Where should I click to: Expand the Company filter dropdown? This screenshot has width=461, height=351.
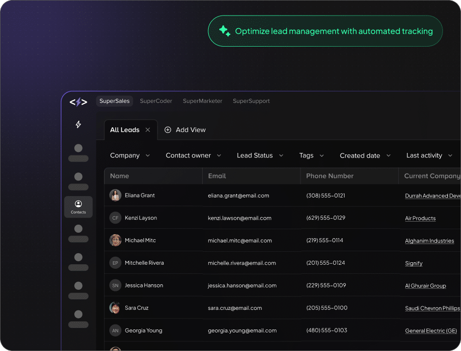(x=129, y=155)
